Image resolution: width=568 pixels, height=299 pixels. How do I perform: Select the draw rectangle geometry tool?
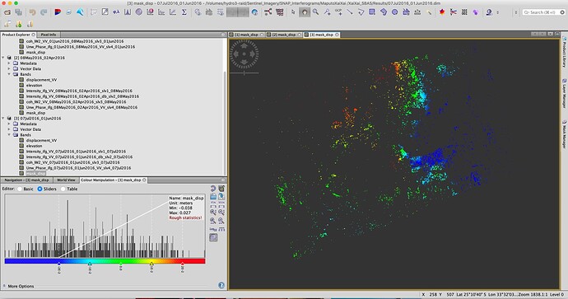click(372, 12)
